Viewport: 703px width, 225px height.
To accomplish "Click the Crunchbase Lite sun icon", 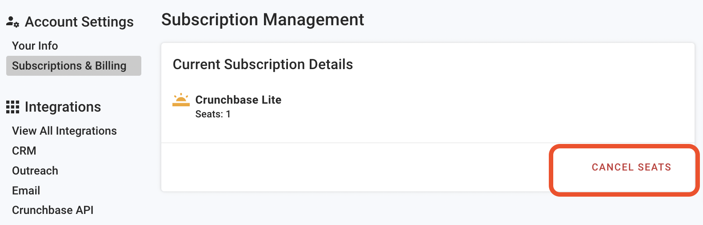I will 181,100.
